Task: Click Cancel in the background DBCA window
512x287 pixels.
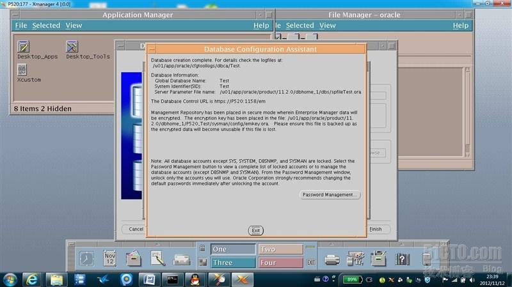Action: 134,229
